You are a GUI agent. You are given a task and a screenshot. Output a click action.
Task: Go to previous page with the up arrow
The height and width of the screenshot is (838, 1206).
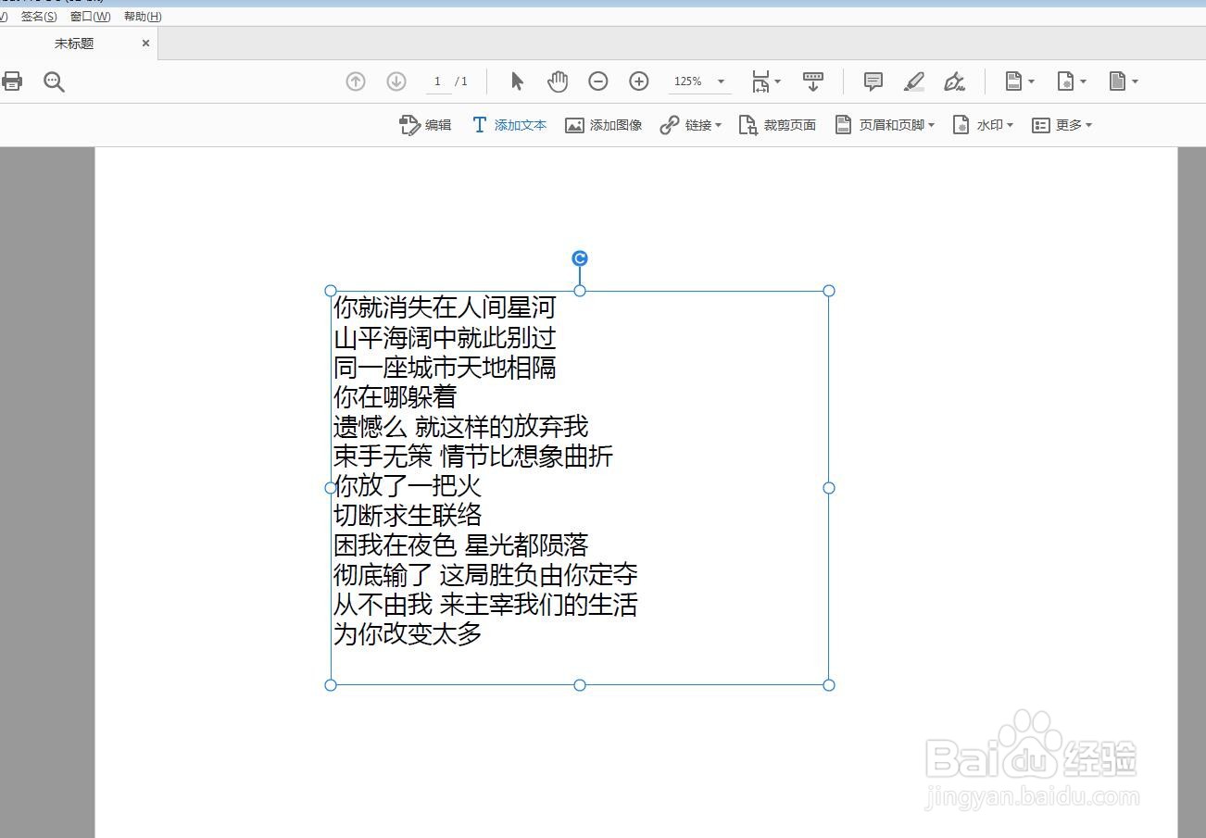[x=356, y=81]
